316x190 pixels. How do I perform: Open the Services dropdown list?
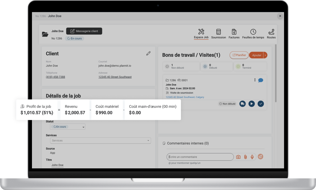point(100,141)
